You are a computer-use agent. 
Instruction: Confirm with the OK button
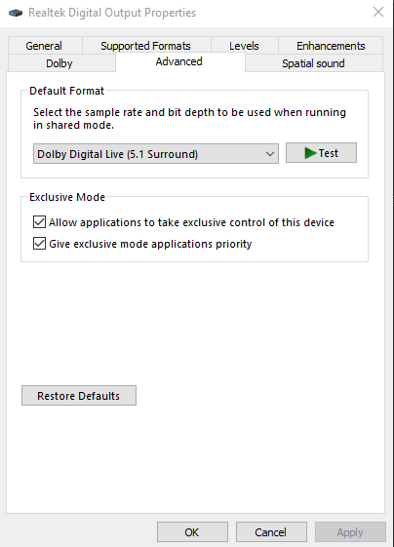tap(192, 532)
